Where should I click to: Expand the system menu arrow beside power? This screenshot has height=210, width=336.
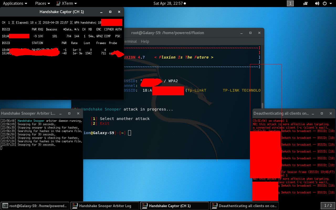point(330,3)
